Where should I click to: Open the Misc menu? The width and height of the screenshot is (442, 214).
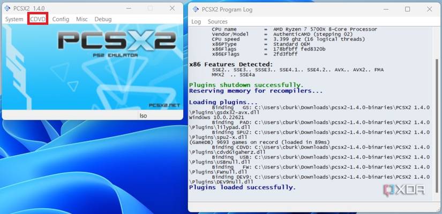82,19
